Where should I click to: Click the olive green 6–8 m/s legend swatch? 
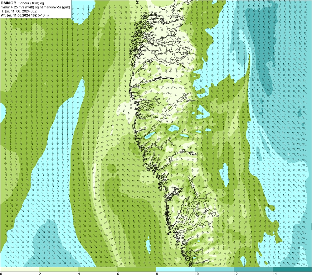coord(137,269)
